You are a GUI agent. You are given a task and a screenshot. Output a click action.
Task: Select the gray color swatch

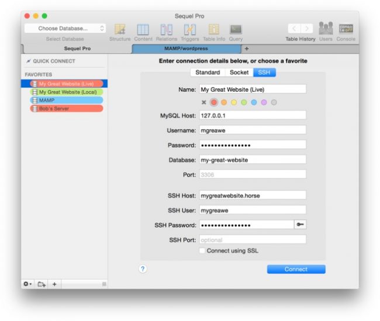click(274, 102)
